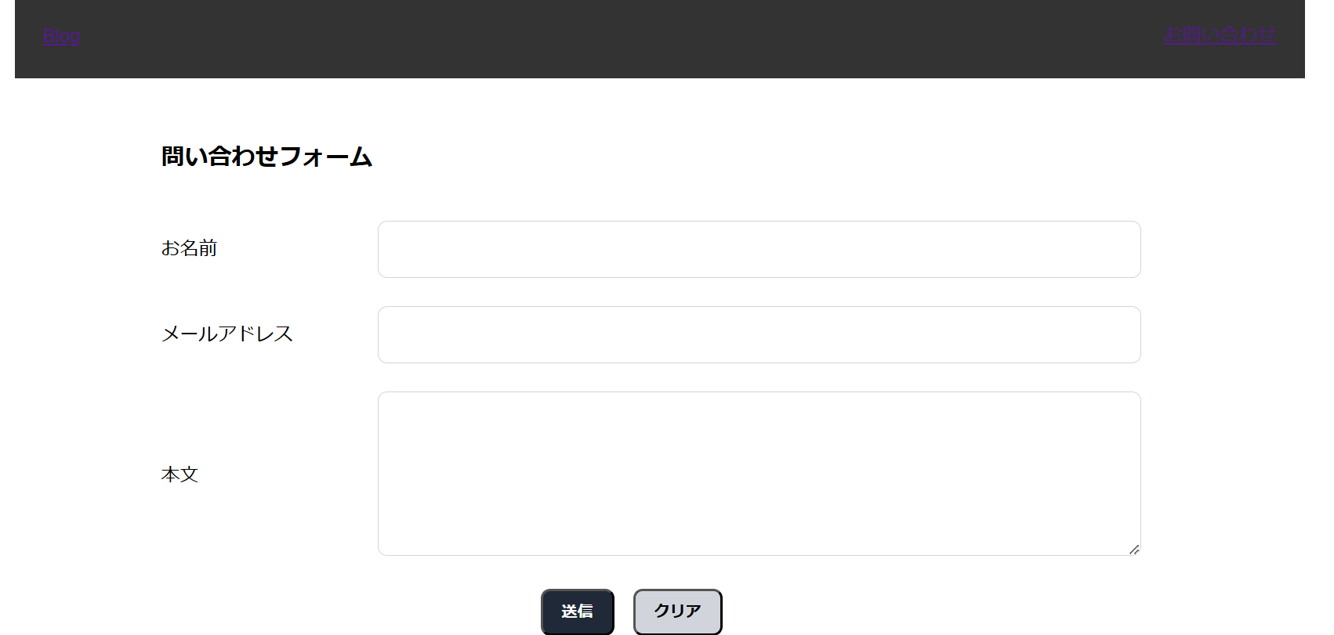This screenshot has width=1334, height=635.
Task: Grab the textarea resize handle
Action: tap(1133, 550)
